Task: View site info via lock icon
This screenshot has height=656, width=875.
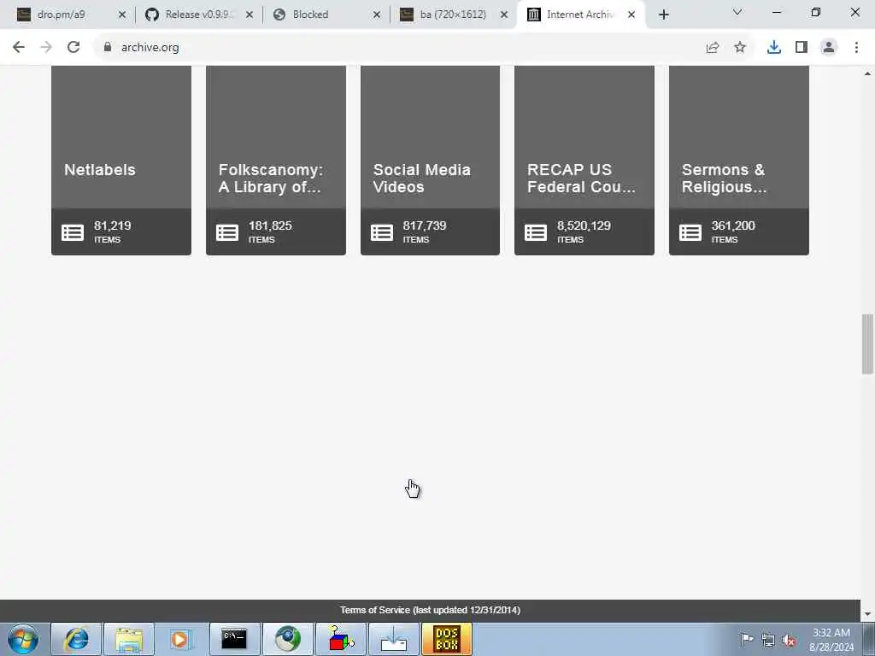Action: point(108,48)
